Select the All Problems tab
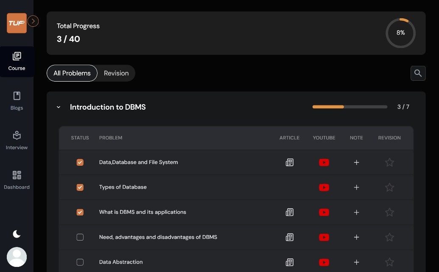 click(72, 73)
